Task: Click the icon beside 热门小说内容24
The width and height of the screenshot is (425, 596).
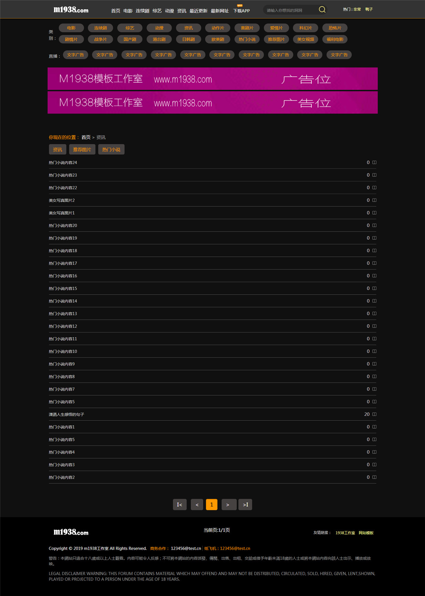Action: tap(374, 162)
